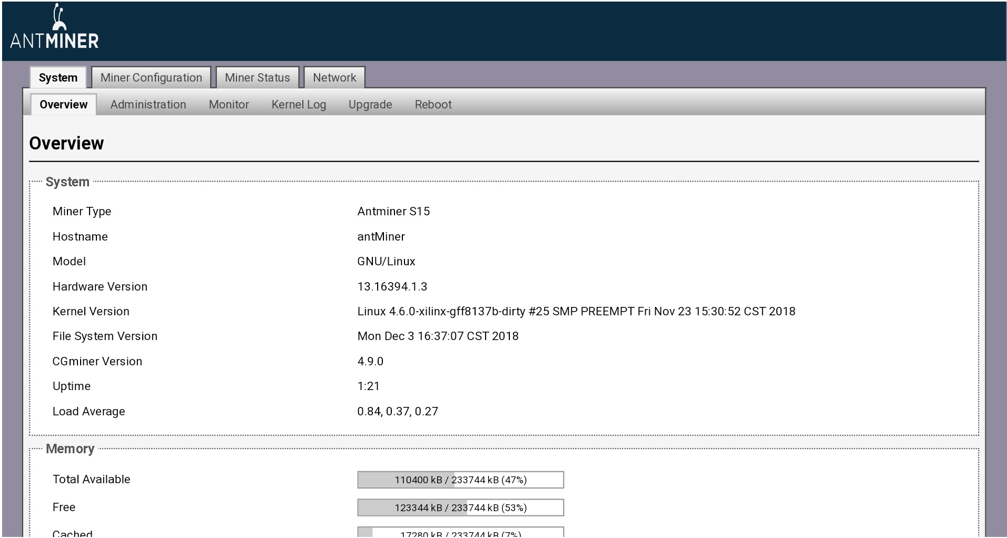Open the Monitor sub-tab
The image size is (1007, 538).
(229, 104)
